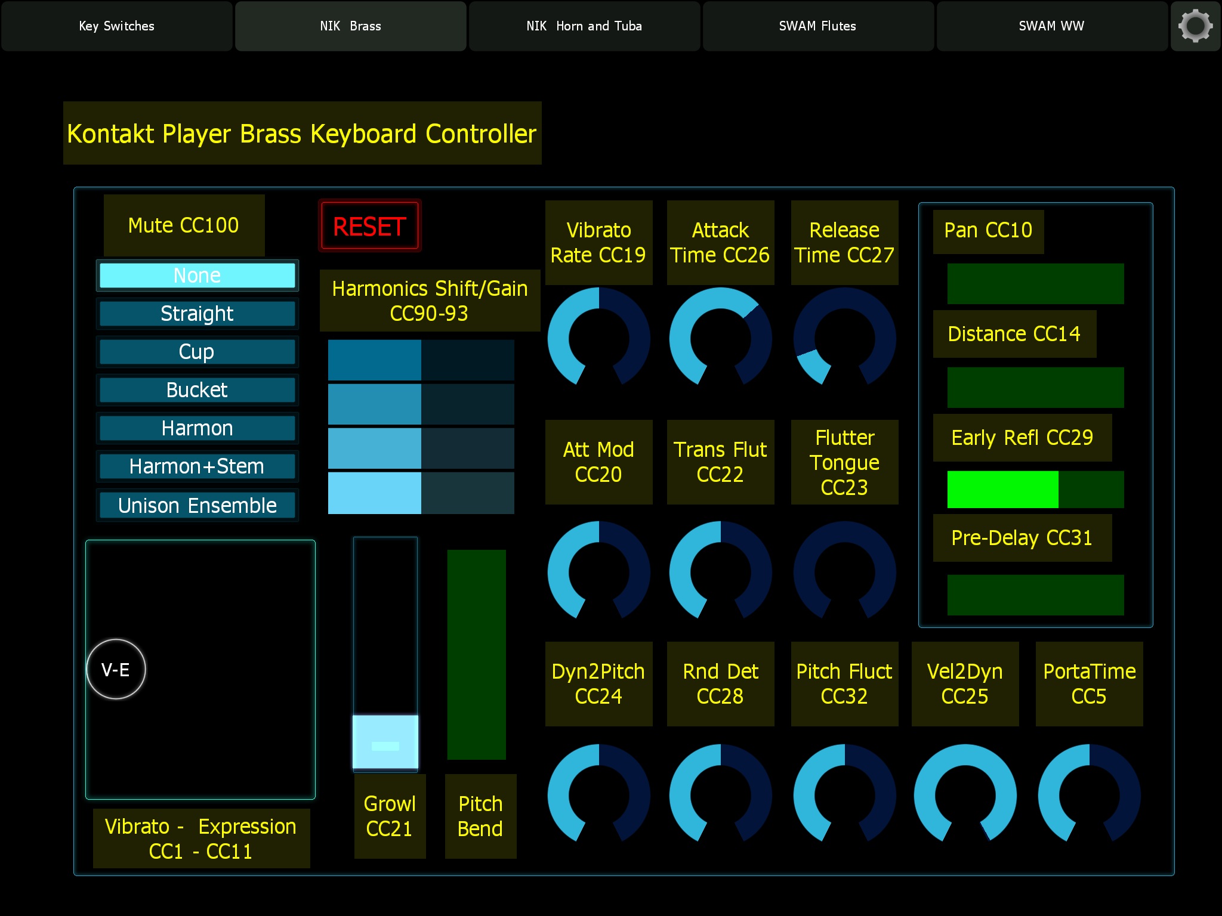Click the V-E XY pad puck
The height and width of the screenshot is (916, 1222).
pyautogui.click(x=116, y=669)
